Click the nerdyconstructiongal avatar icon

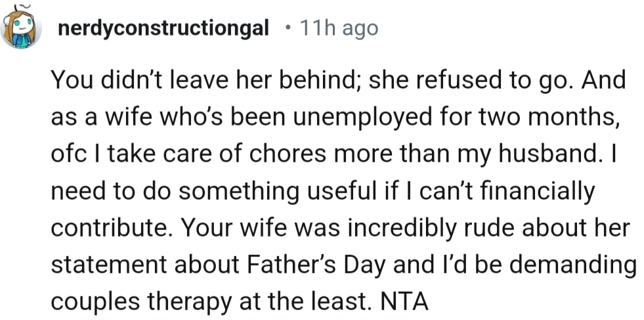click(23, 28)
